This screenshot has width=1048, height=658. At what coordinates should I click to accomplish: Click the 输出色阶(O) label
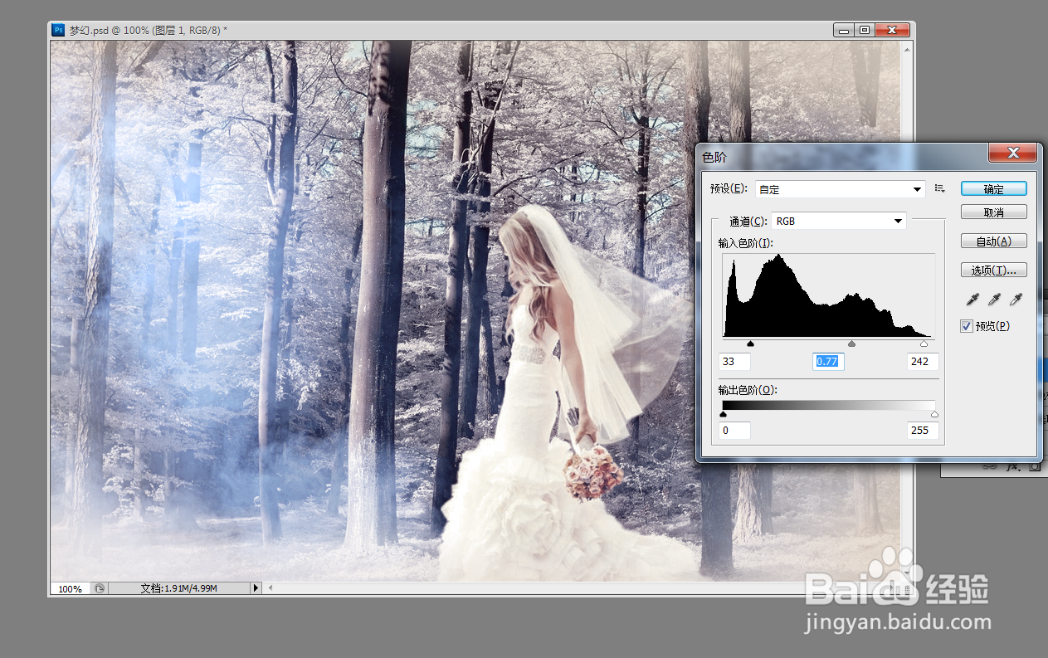[x=748, y=390]
